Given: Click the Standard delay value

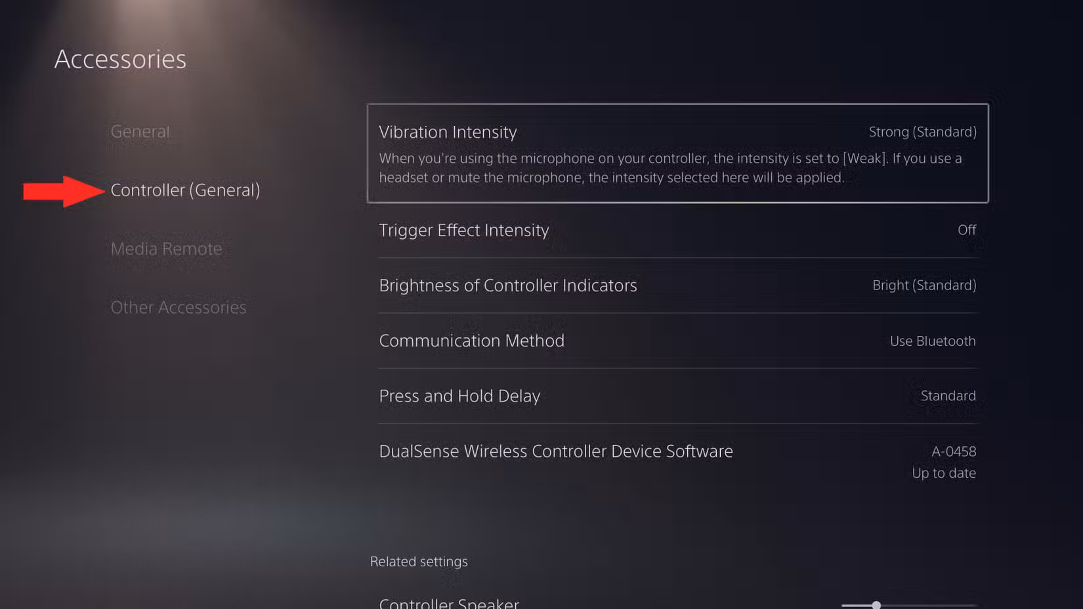Looking at the screenshot, I should pyautogui.click(x=948, y=396).
